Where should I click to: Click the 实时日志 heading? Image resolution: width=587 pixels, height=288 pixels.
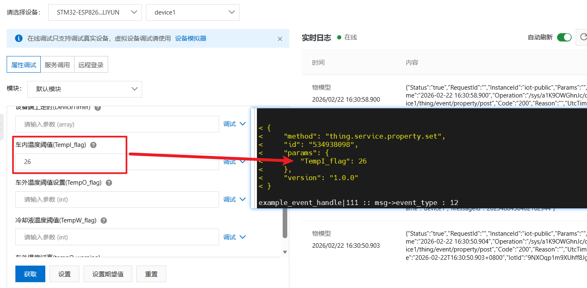(x=316, y=38)
